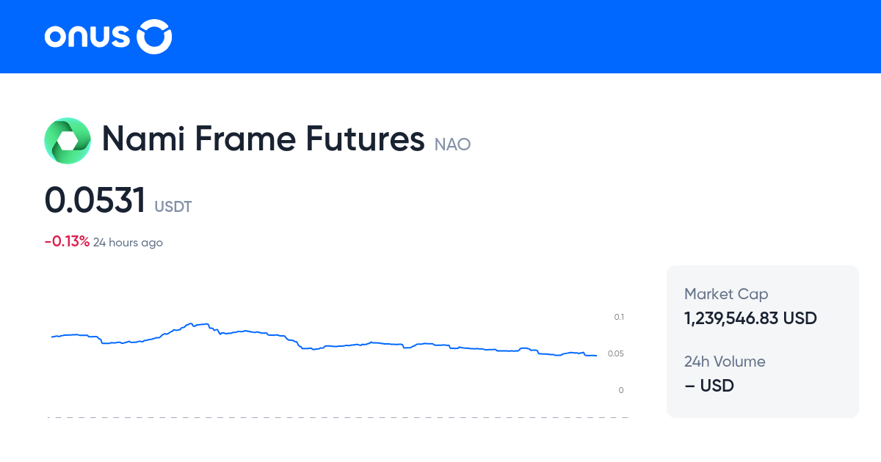Click the blue price chart line

pos(324,341)
